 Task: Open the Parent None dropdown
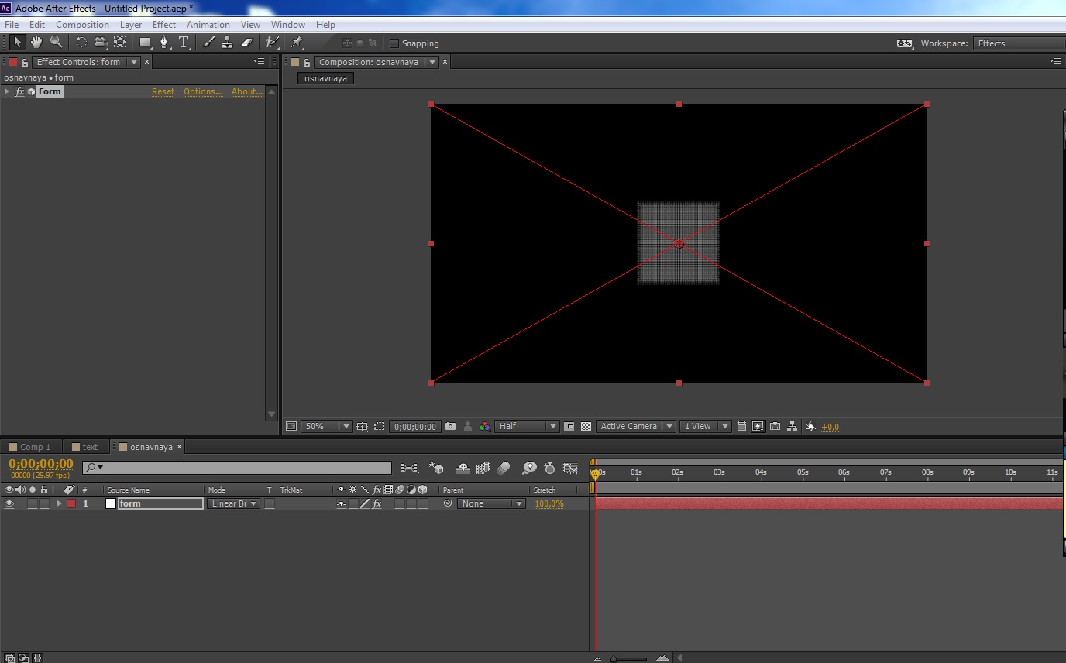(491, 503)
